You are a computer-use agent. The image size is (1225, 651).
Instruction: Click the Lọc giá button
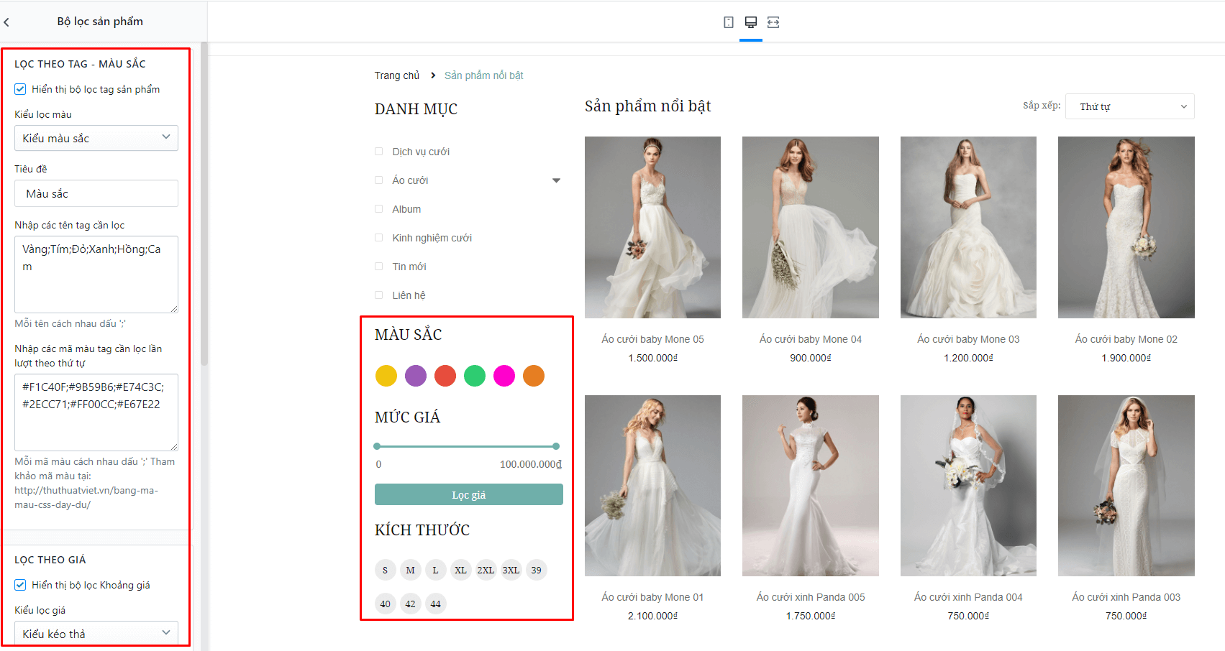coord(469,494)
